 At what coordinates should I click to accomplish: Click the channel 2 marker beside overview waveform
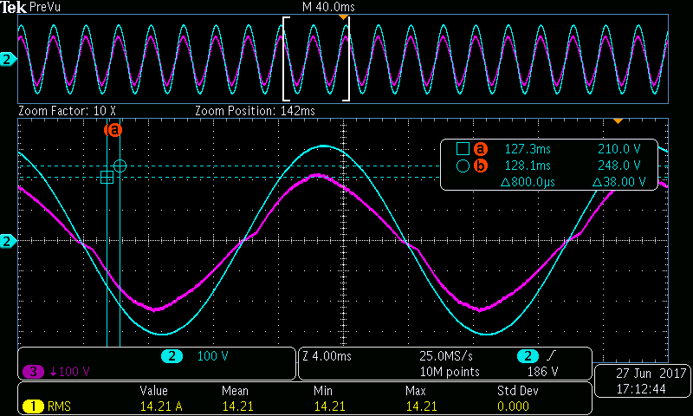[9, 59]
